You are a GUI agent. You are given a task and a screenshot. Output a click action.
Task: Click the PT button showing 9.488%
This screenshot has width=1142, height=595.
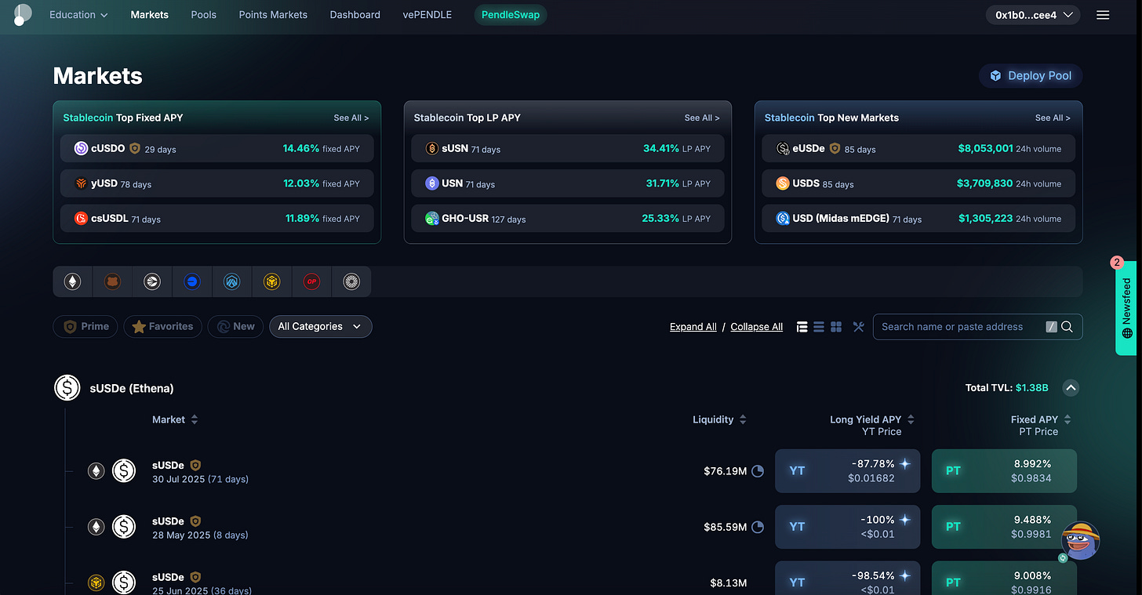click(1004, 527)
